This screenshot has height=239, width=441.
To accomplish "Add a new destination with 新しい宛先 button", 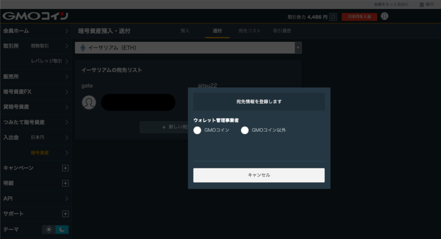I will [x=164, y=127].
